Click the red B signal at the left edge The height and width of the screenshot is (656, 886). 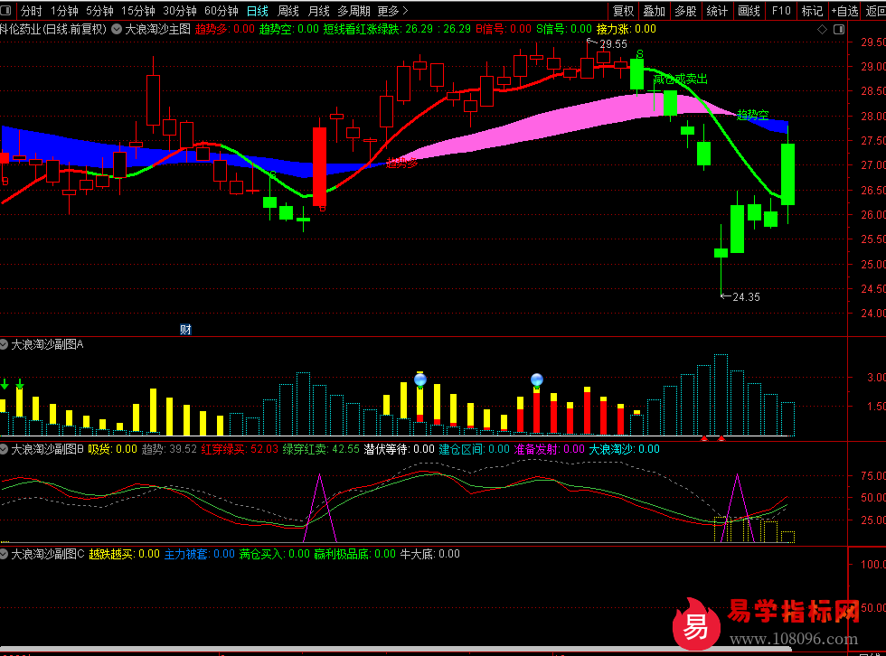click(x=5, y=182)
